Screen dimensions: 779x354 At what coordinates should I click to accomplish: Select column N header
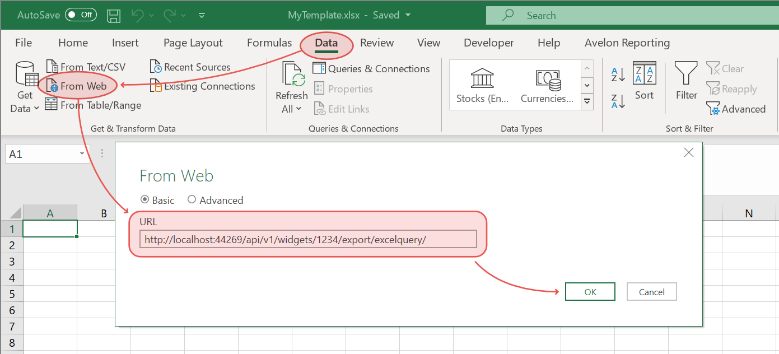(748, 213)
